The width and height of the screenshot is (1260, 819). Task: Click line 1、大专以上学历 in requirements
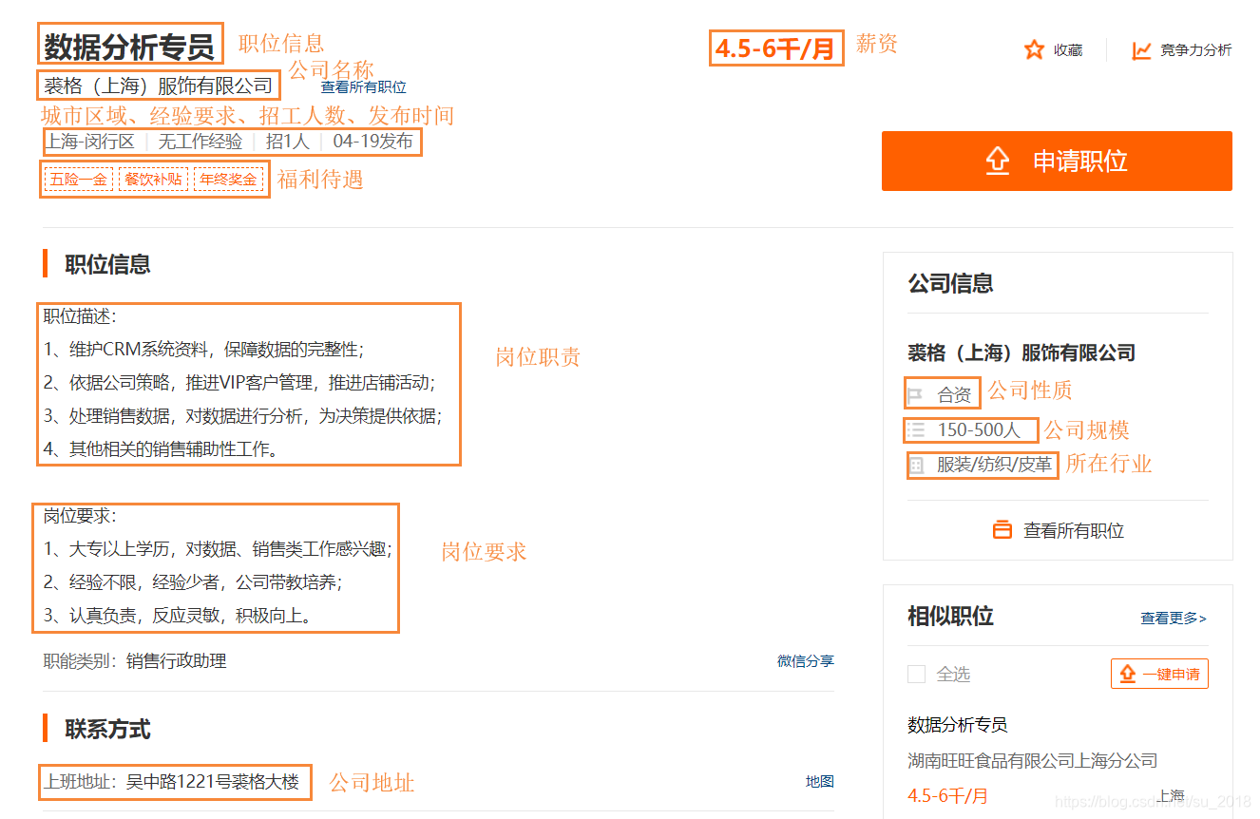[218, 549]
